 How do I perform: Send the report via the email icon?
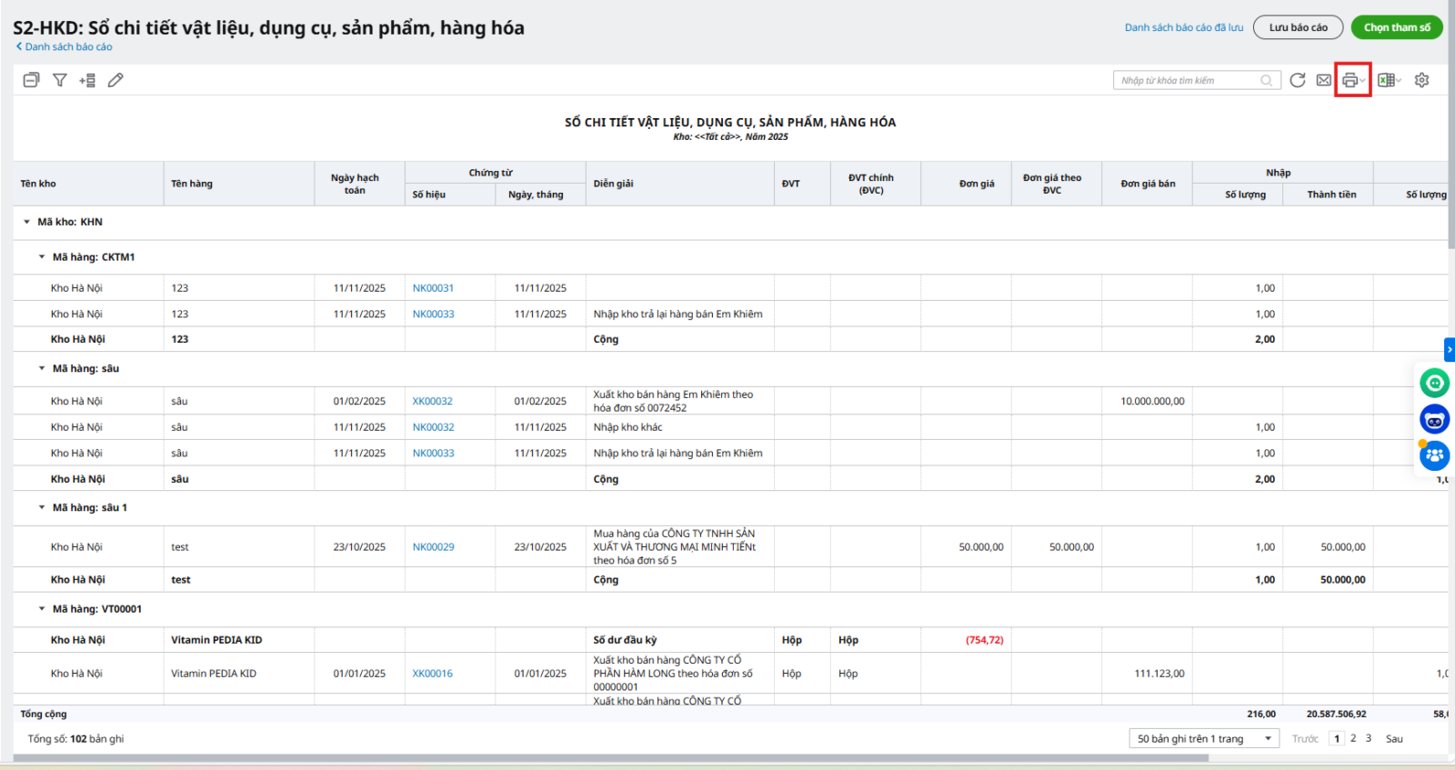tap(1324, 80)
